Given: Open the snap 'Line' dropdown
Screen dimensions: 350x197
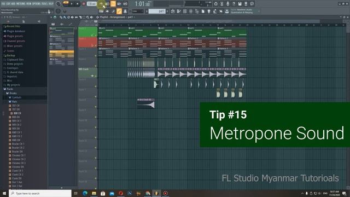Looking at the screenshot, I should 138,11.
